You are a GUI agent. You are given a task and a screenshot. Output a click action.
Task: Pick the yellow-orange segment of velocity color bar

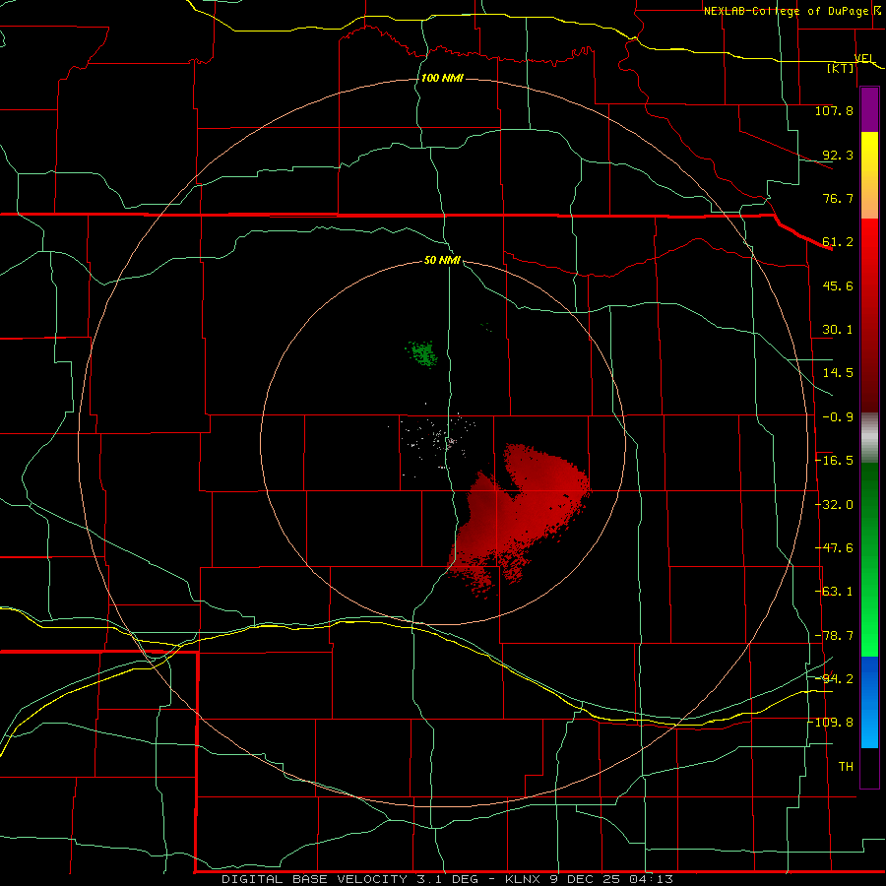tap(869, 175)
